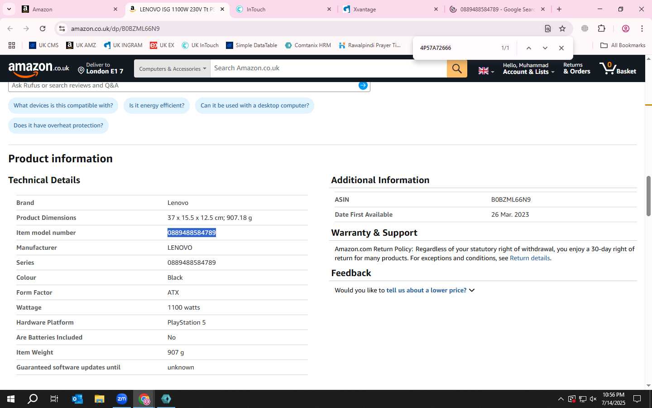Select 'Can it be used with a desktop computer?'

[254, 106]
